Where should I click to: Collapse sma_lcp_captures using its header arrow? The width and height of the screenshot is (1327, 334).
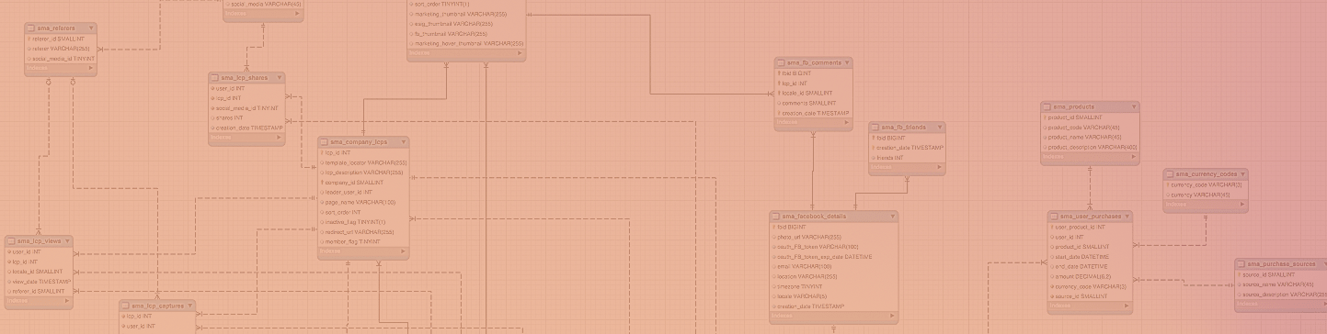coord(189,306)
